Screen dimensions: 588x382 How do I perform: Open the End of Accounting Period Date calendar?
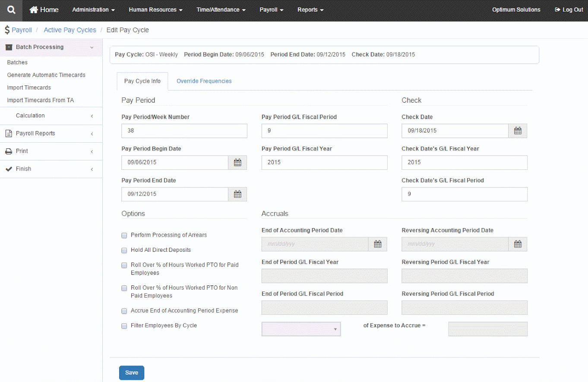[x=378, y=244]
